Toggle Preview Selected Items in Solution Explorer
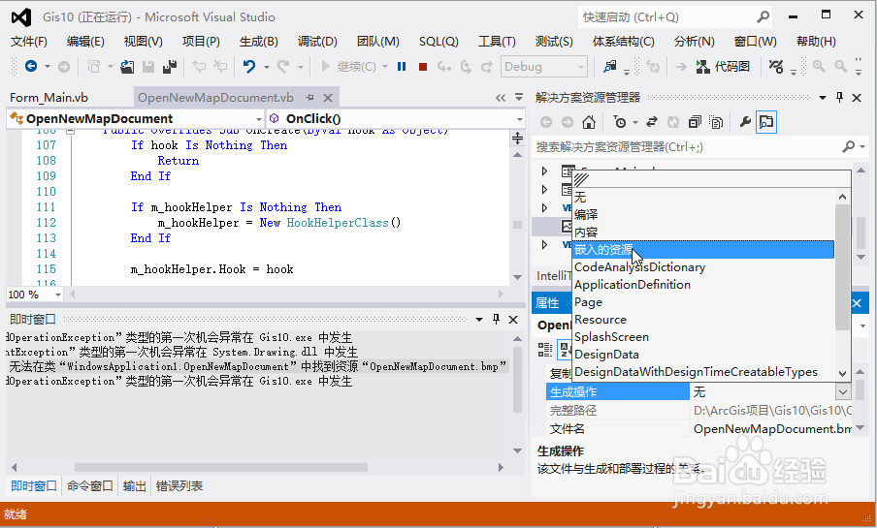This screenshot has height=528, width=877. coord(766,122)
